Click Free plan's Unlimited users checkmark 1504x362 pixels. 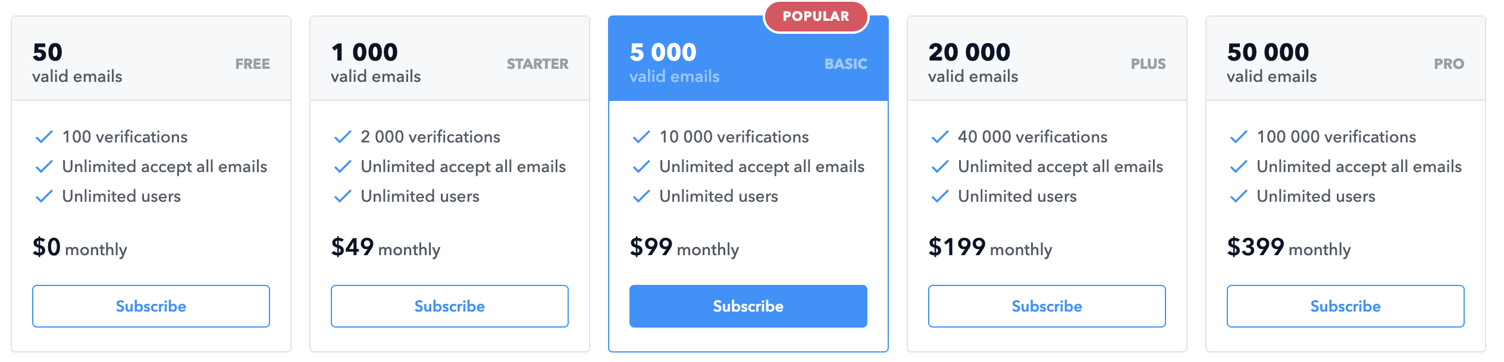tap(44, 196)
